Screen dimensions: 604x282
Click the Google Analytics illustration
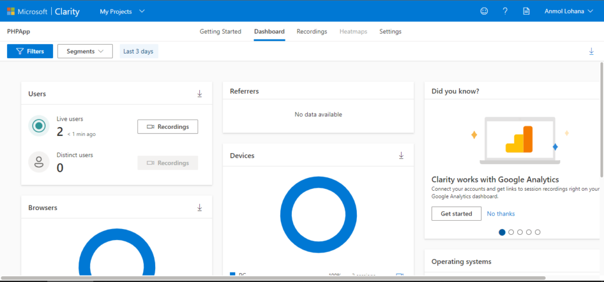[520, 141]
